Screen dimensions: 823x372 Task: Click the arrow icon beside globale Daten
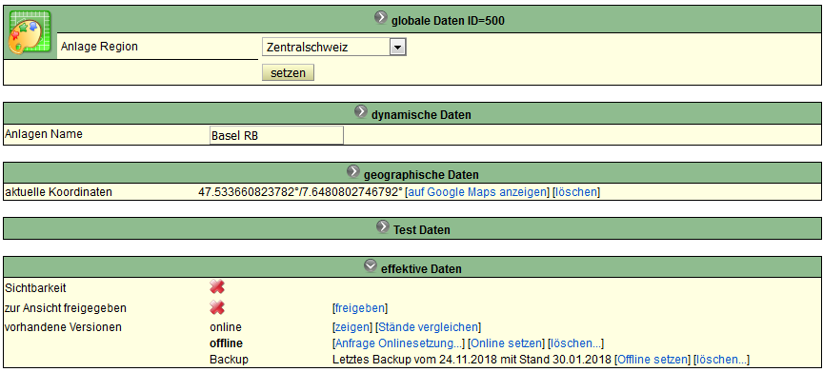(x=380, y=17)
